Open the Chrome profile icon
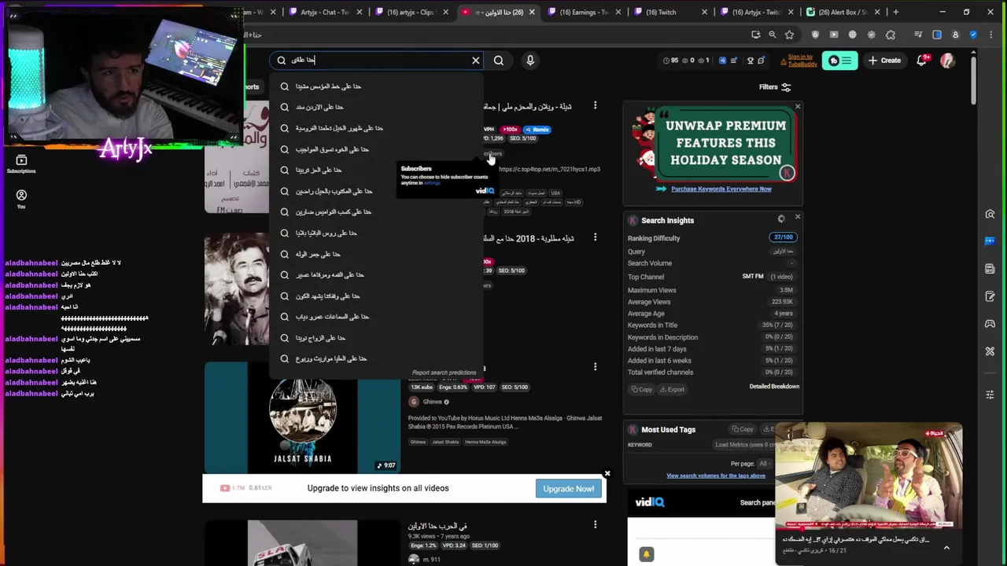The width and height of the screenshot is (1007, 566). click(x=956, y=35)
